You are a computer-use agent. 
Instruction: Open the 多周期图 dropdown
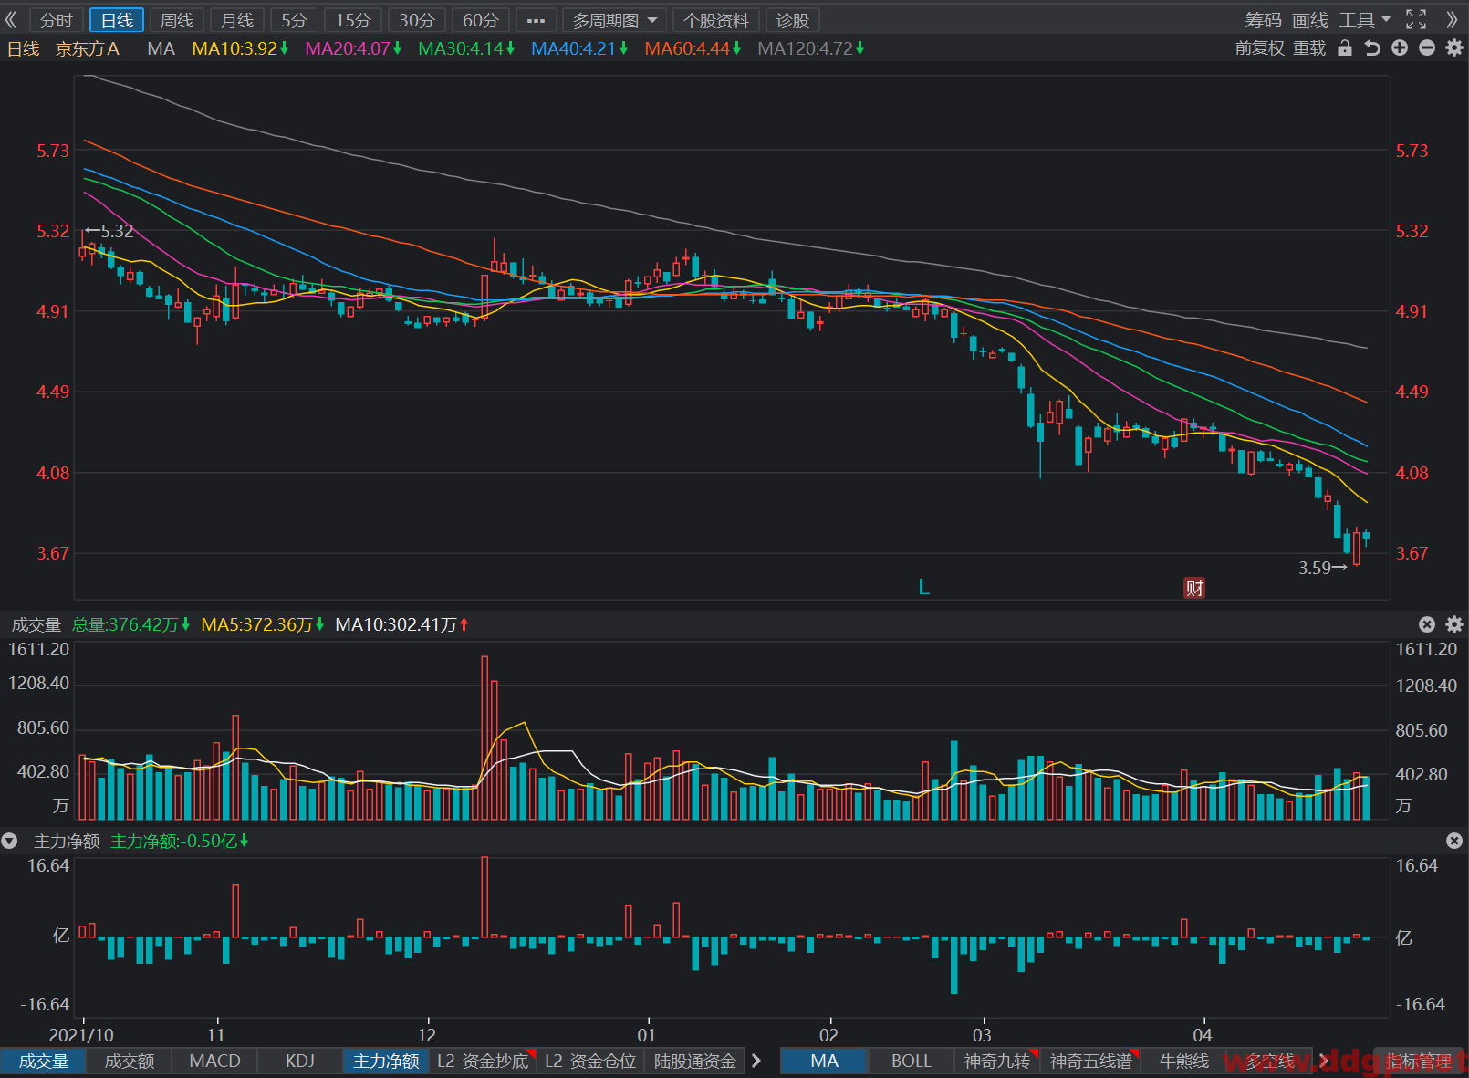coord(614,20)
